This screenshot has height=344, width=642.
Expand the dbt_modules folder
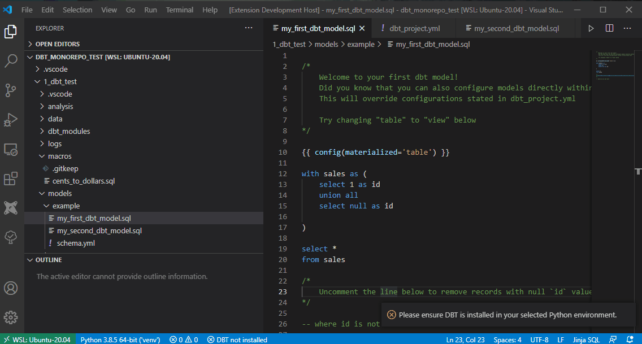point(144,131)
